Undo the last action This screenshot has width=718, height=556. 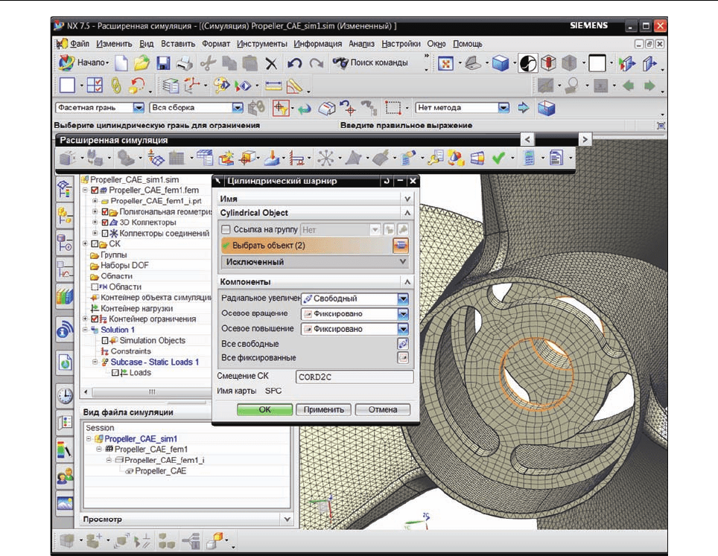294,63
